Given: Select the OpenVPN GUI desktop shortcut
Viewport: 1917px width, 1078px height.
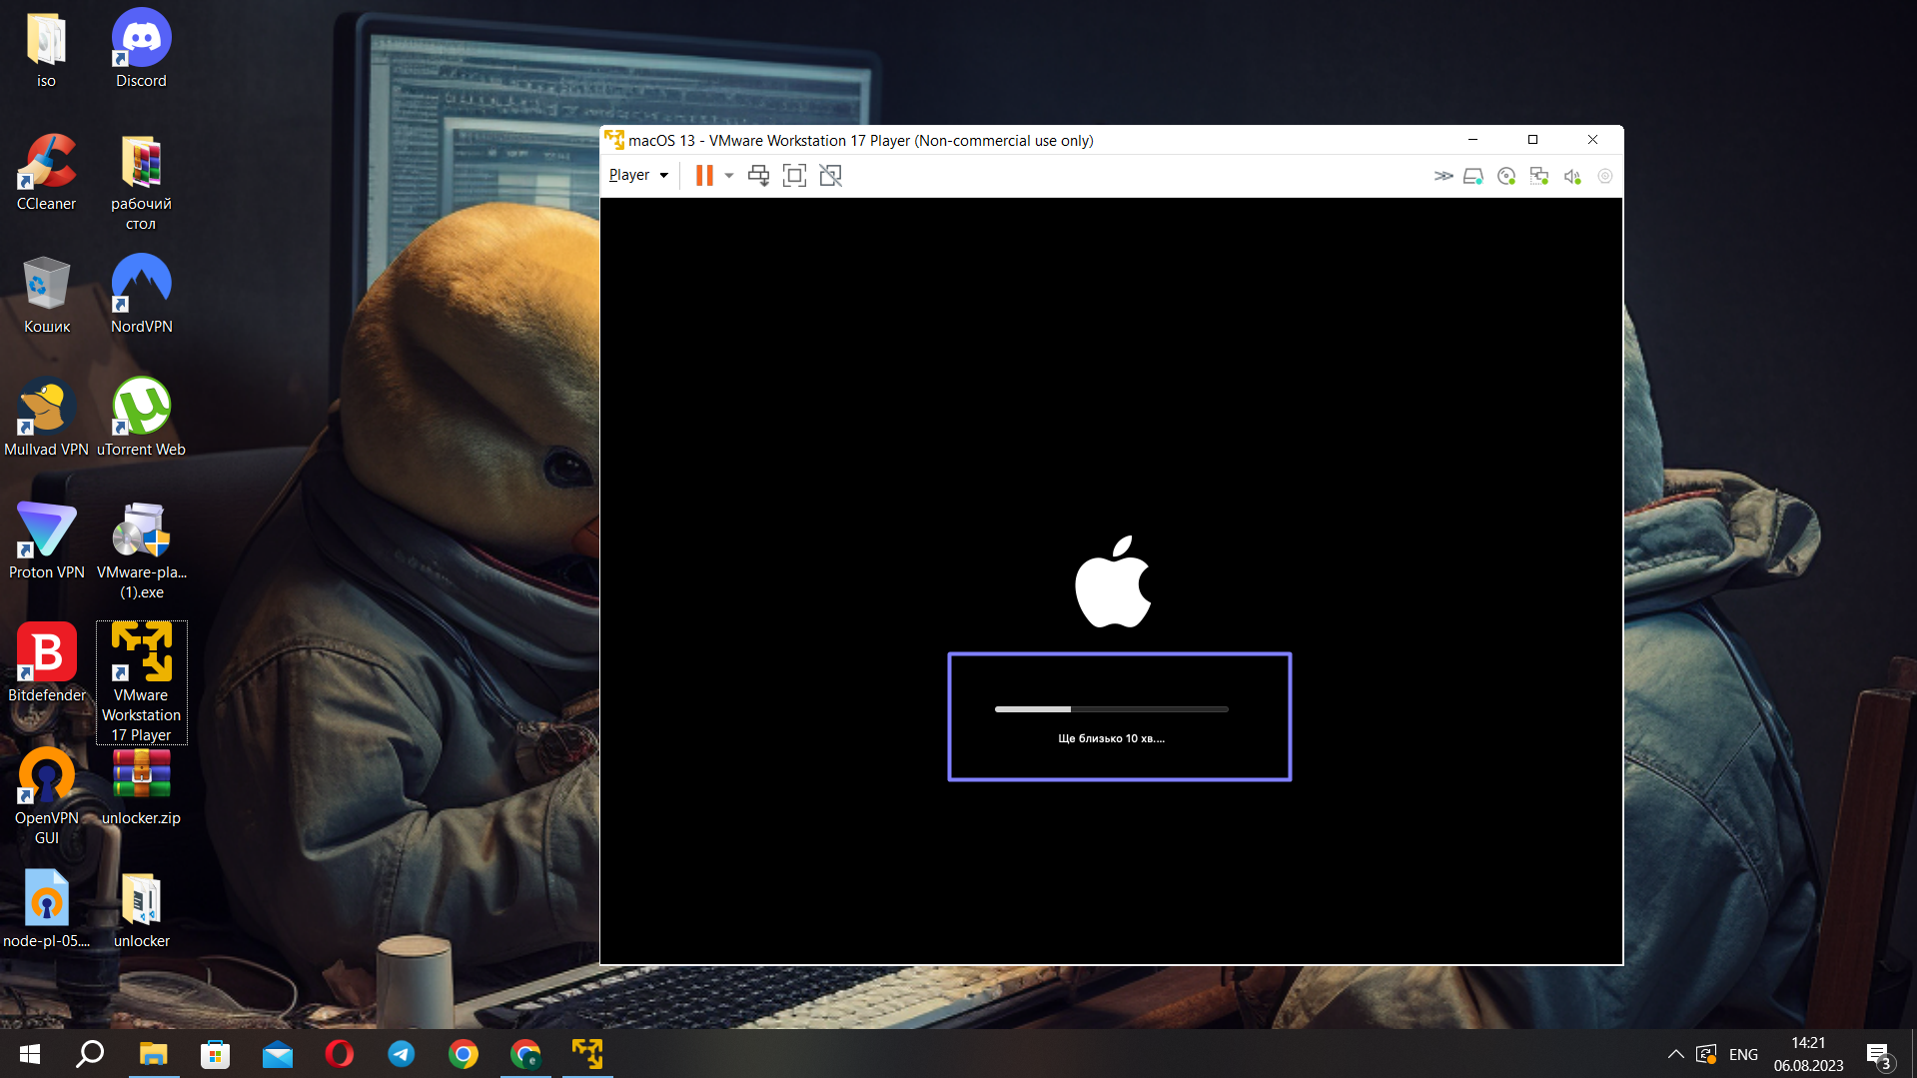Looking at the screenshot, I should coord(46,797).
